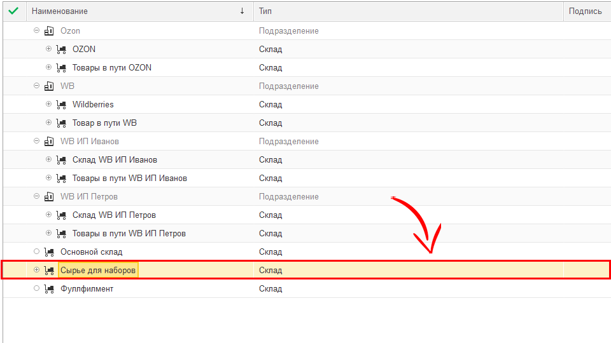The width and height of the screenshot is (611, 343).
Task: Click the green checkmark column header
Action: pos(13,11)
